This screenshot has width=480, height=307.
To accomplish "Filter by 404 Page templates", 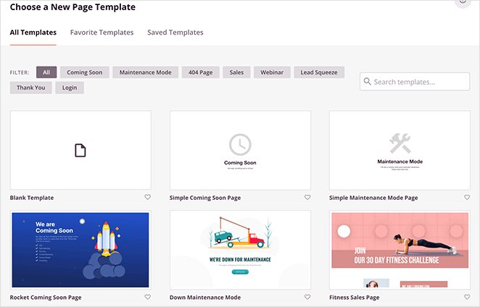I will (200, 72).
